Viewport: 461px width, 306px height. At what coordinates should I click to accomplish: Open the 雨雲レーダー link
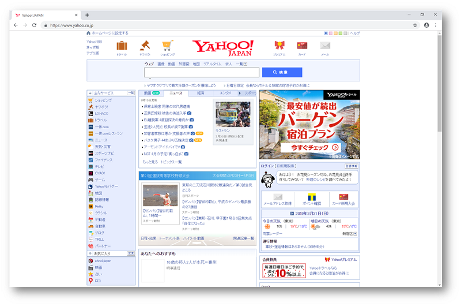click(272, 234)
